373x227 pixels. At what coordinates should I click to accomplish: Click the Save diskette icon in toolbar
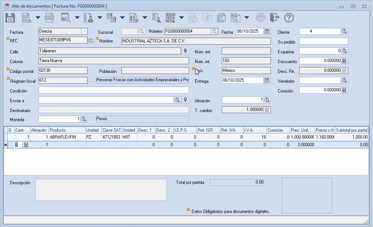[x=10, y=17]
